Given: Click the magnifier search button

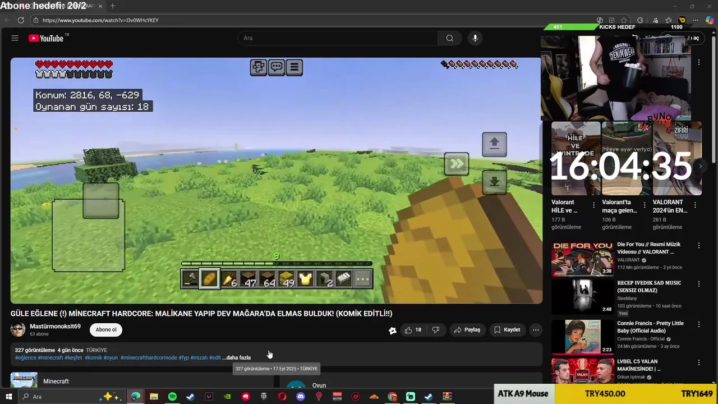Looking at the screenshot, I should click(x=450, y=38).
